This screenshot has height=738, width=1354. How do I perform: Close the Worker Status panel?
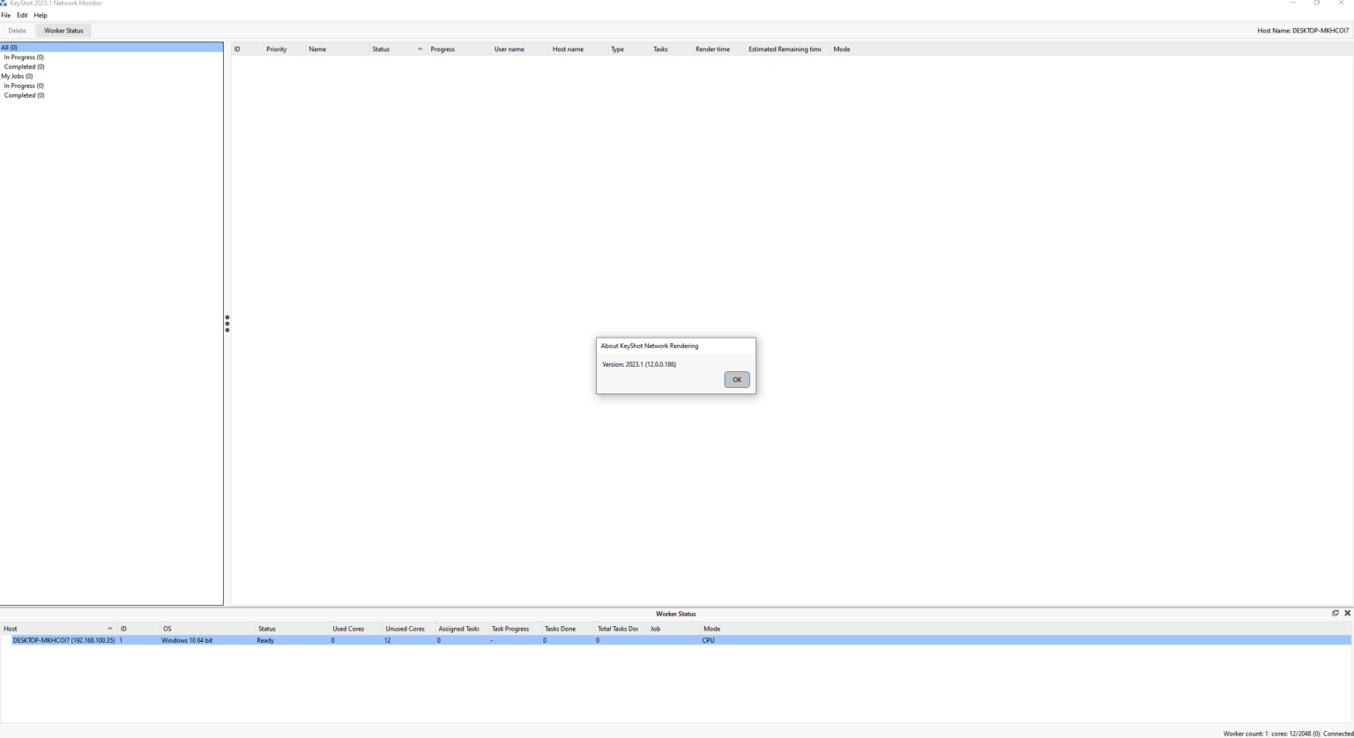(1347, 613)
